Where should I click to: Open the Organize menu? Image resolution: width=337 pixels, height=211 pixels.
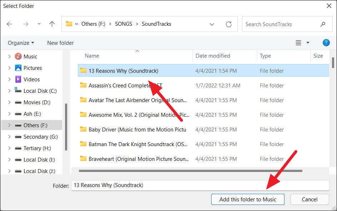21,43
